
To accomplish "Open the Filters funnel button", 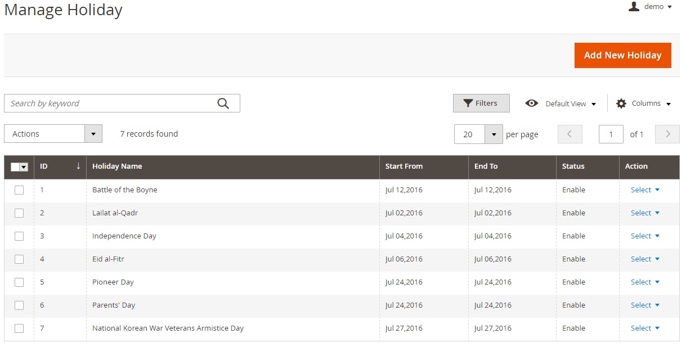I will point(481,103).
